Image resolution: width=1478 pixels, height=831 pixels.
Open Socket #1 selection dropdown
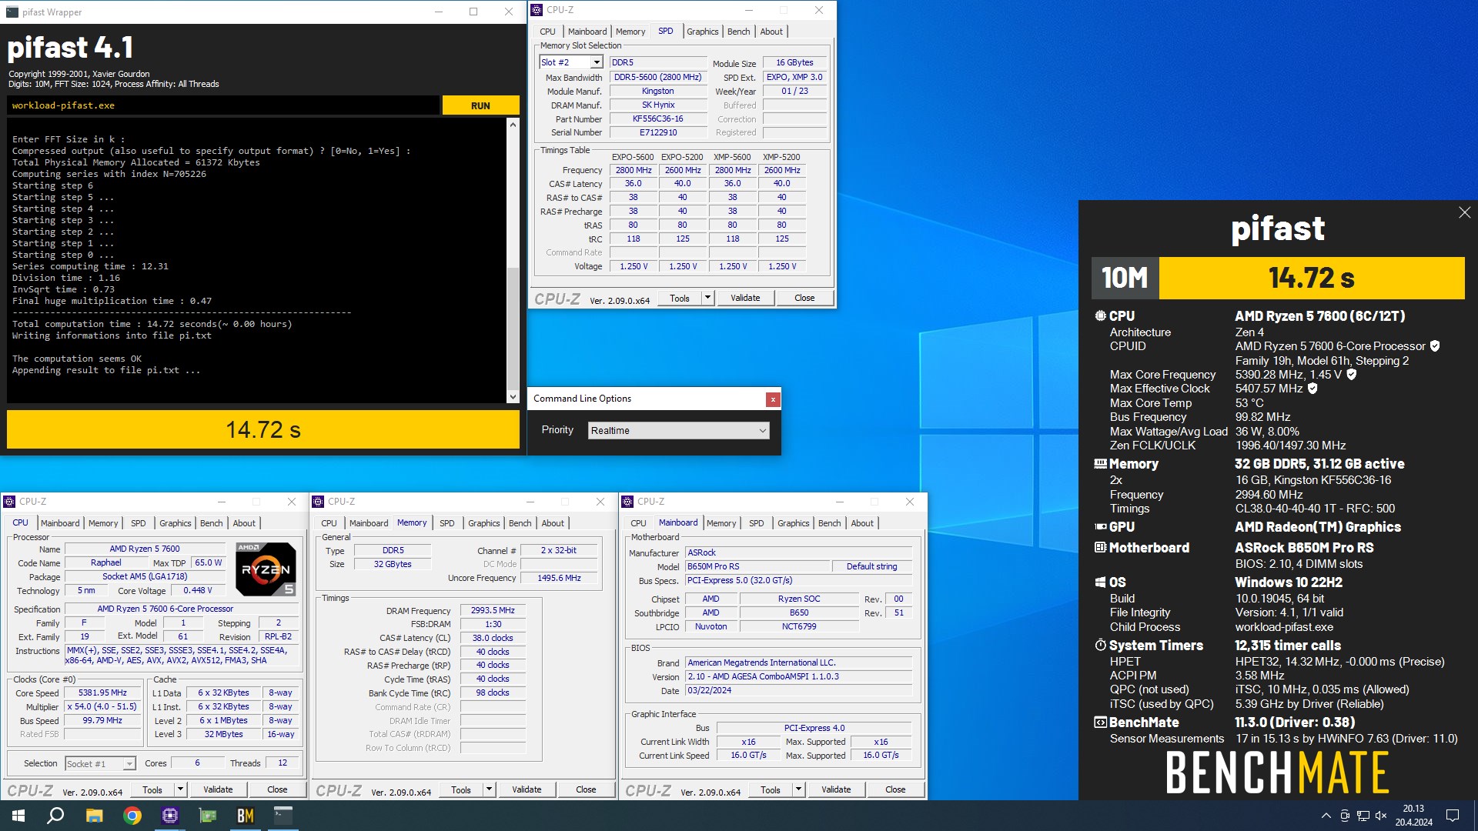pyautogui.click(x=100, y=764)
